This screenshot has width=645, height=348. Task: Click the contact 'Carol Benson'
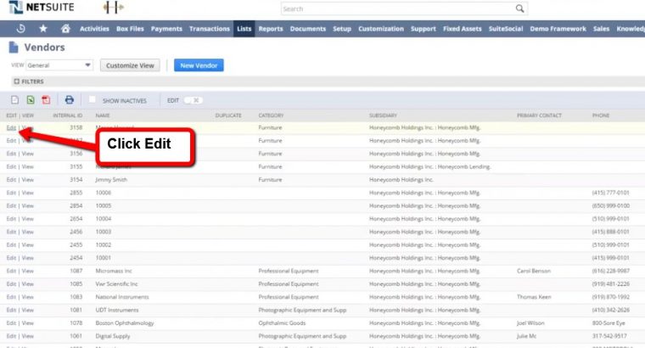(534, 271)
